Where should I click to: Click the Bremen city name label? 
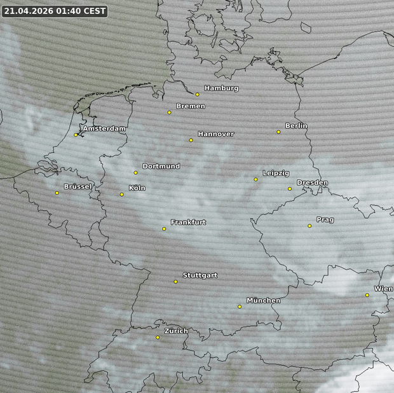click(x=191, y=106)
